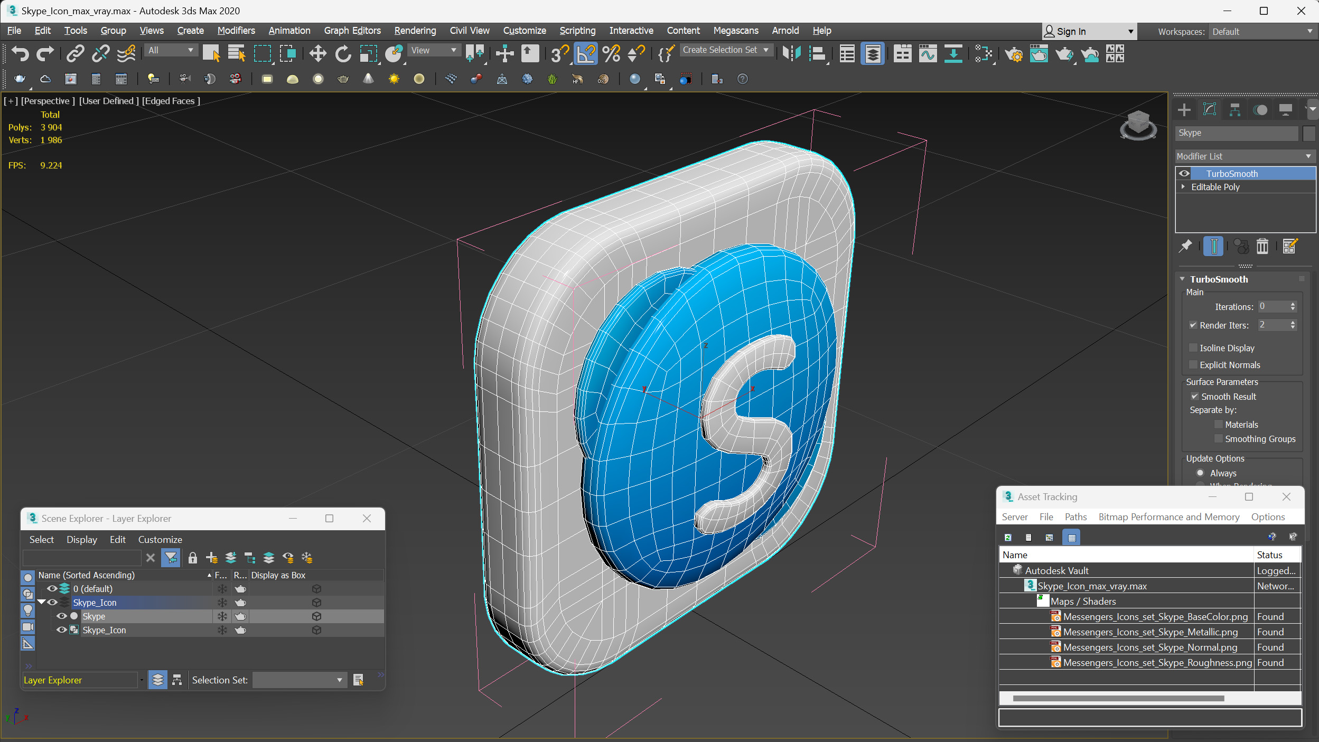Viewport: 1319px width, 742px height.
Task: Toggle TurboSmooth modifier eye icon
Action: tap(1184, 174)
